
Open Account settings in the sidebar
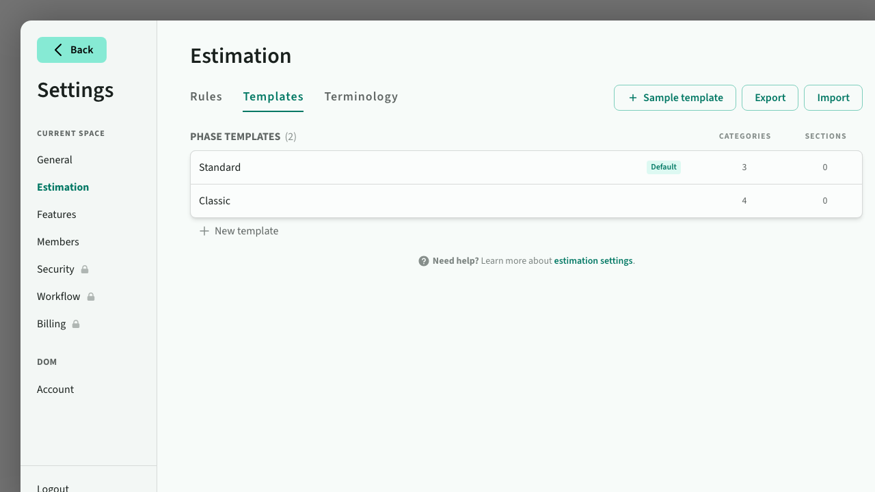55,389
